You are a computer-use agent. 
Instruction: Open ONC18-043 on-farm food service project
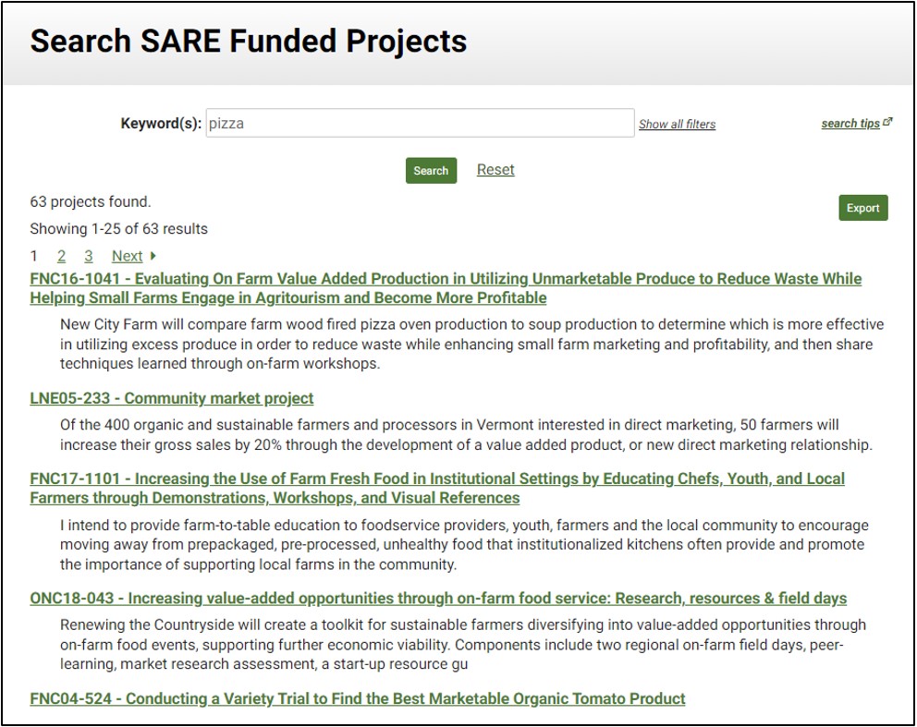(x=437, y=599)
